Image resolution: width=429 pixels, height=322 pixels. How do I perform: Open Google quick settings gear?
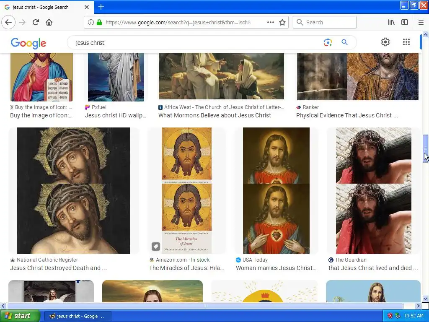point(385,42)
